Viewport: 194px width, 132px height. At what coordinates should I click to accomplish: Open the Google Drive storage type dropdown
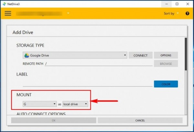[75, 55]
